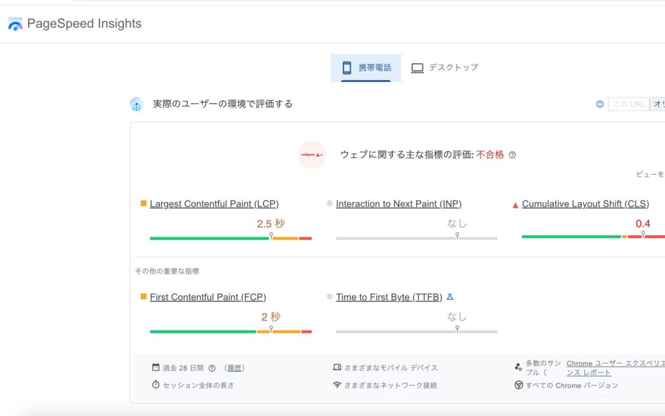Viewport: 665px width, 416px height.
Task: Select the オリジン toggle option
Action: [x=657, y=104]
